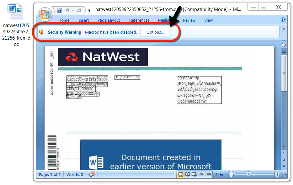Click the Zoom Out minus button

click(231, 174)
